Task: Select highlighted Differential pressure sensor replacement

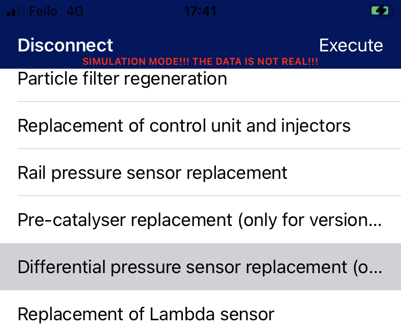Action: [200, 267]
